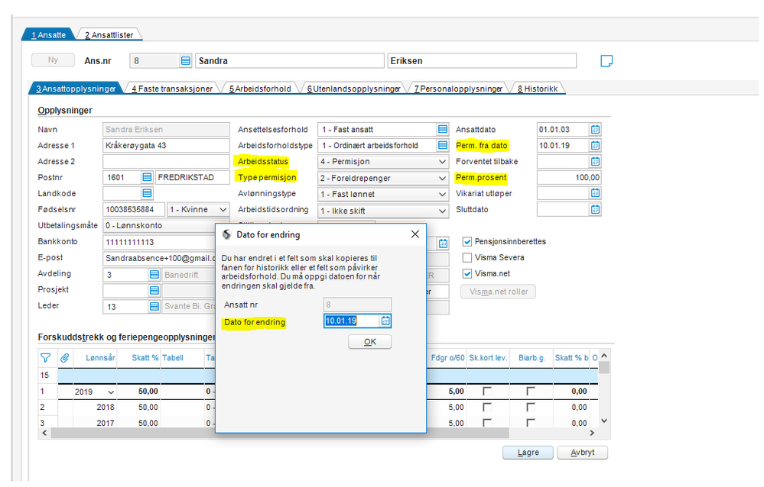The height and width of the screenshot is (487, 764).
Task: Click the grid's vertical scrollbar up arrow
Action: point(604,356)
